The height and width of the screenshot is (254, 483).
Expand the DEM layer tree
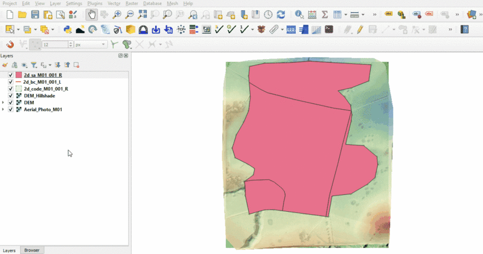pyautogui.click(x=4, y=103)
